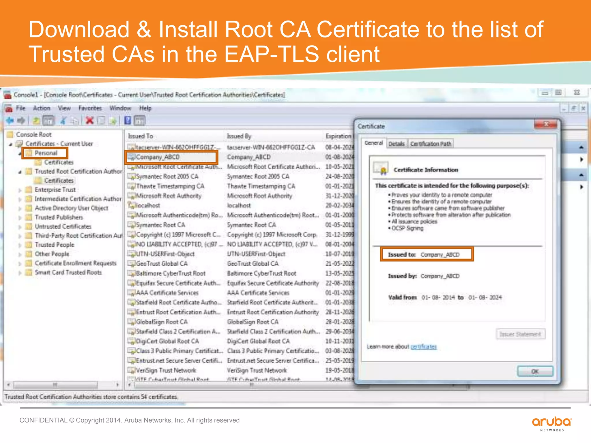Select Certificates under Trusted Root Certification Authorities

[x=59, y=181]
